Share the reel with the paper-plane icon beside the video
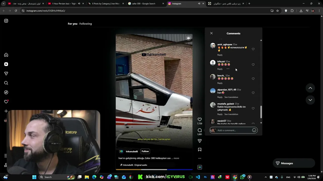The width and height of the screenshot is (323, 181). 200,141
